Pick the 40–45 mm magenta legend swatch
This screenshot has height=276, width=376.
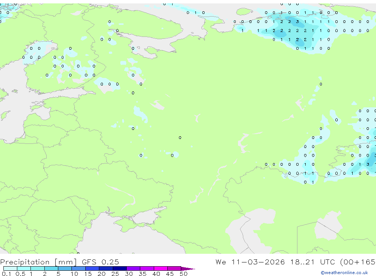pyautogui.click(x=161, y=268)
